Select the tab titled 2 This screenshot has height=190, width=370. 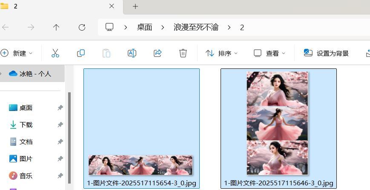[61, 7]
